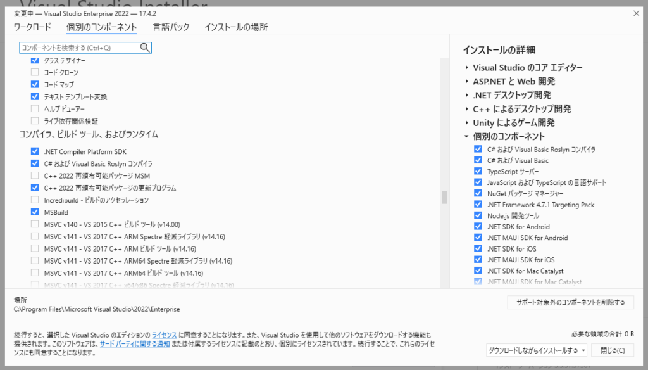Toggle .NET SDK for Android

coord(478,227)
